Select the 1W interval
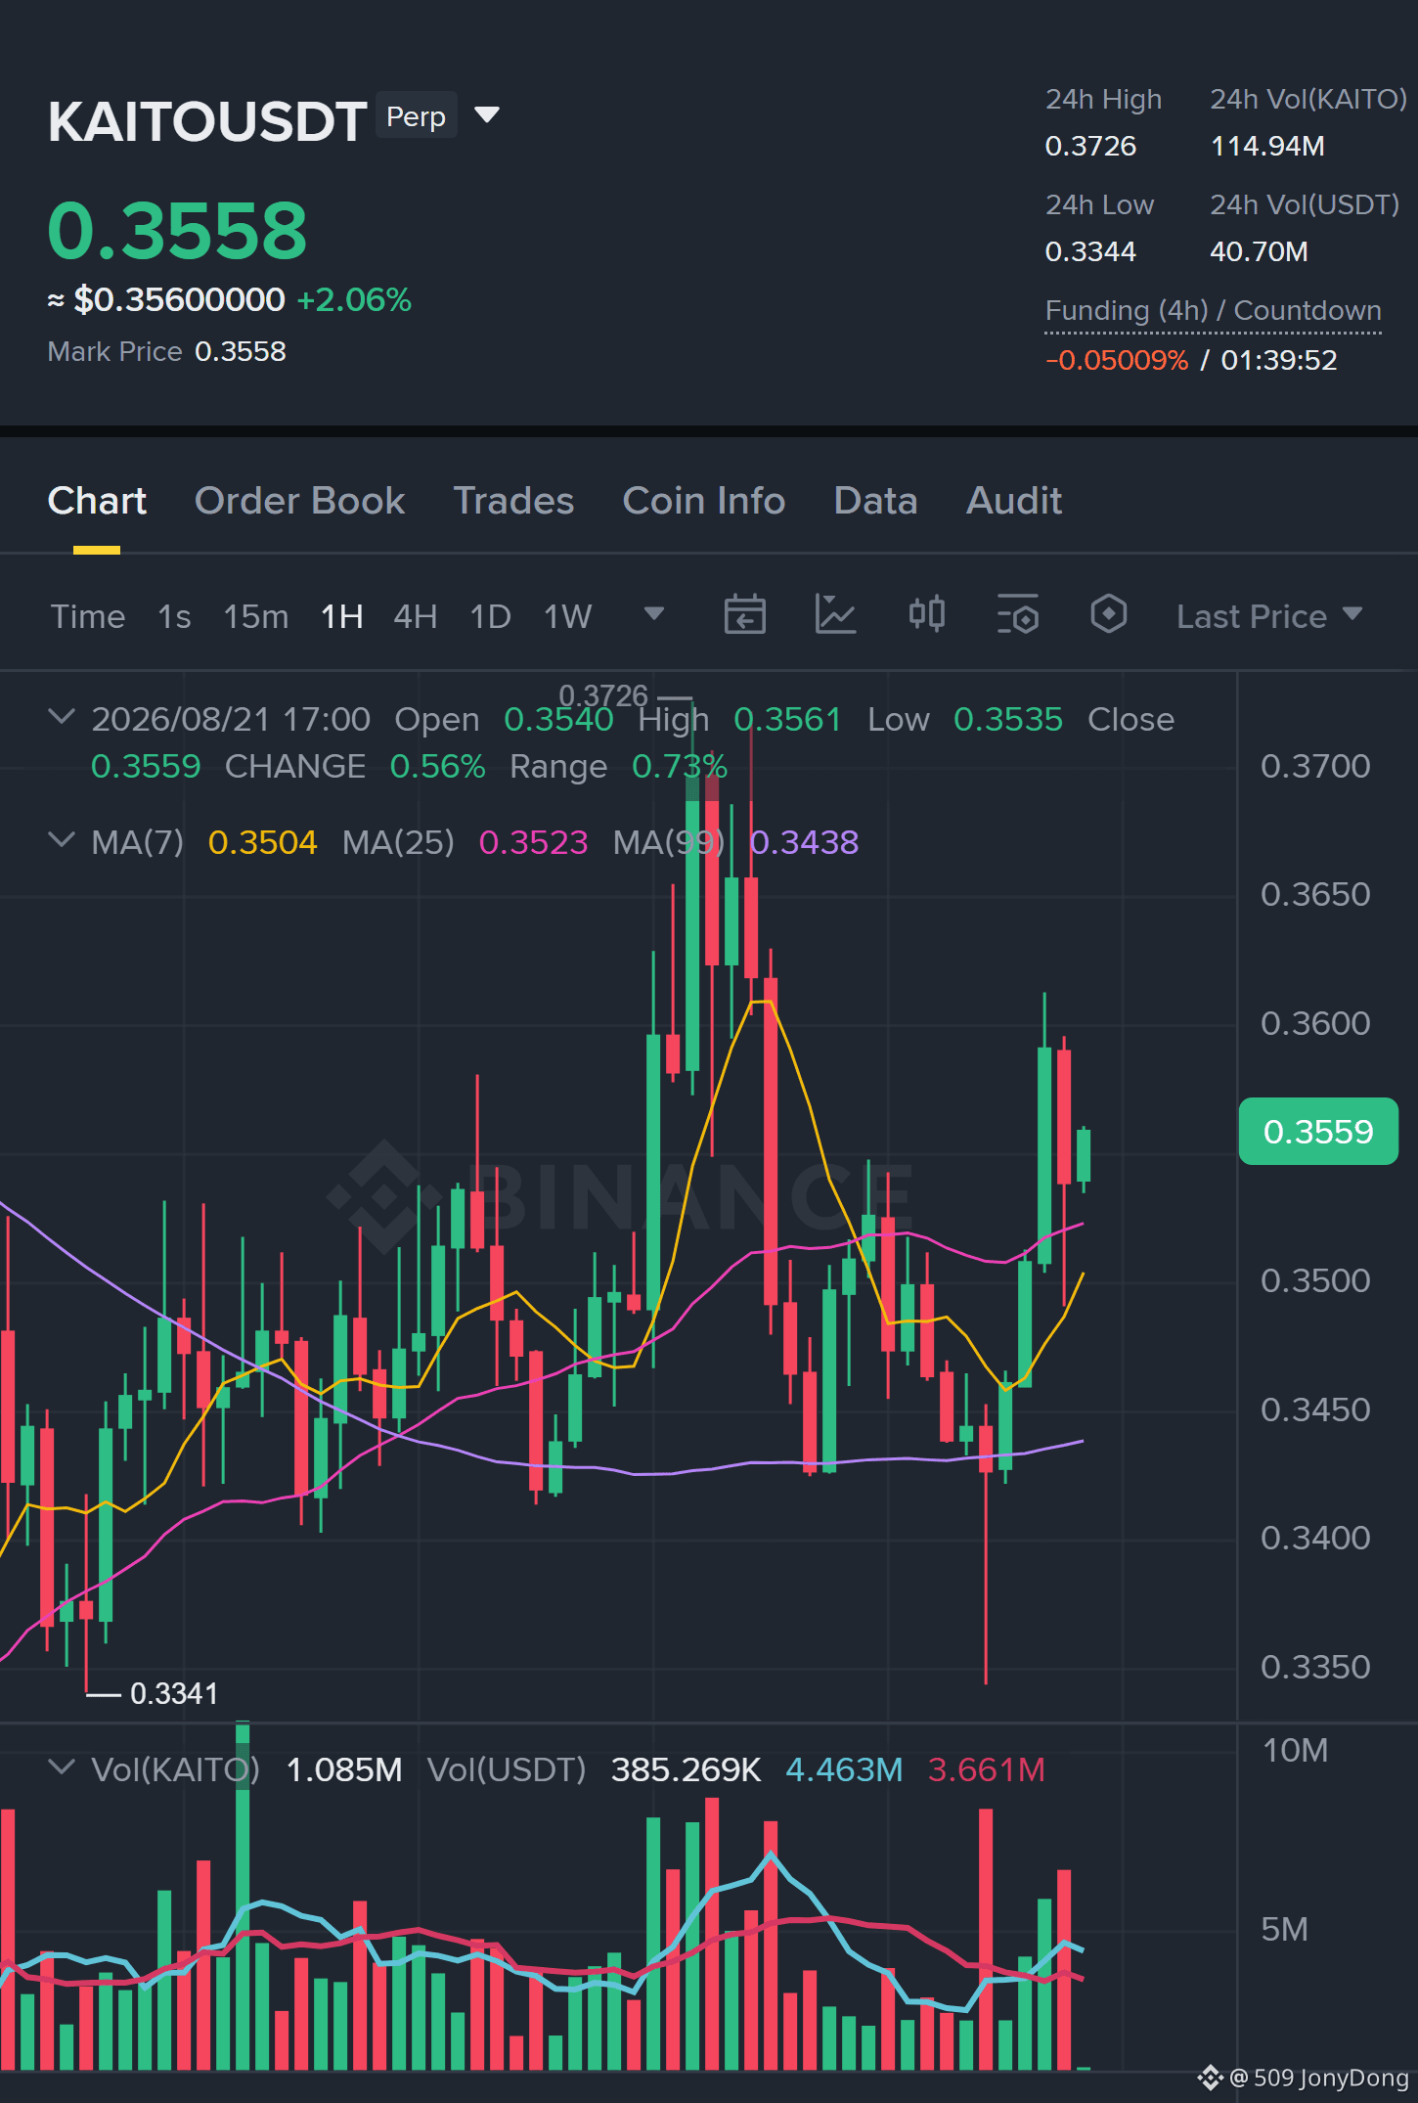This screenshot has width=1418, height=2103. click(x=568, y=616)
